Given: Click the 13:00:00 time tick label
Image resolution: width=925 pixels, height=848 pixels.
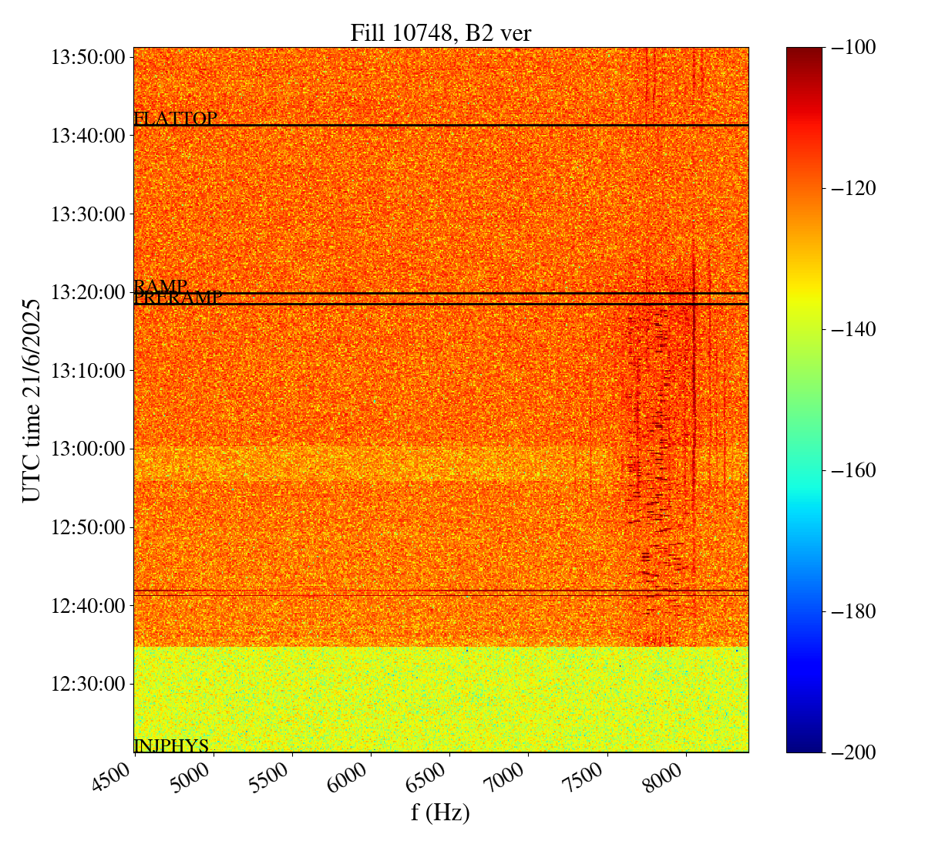Looking at the screenshot, I should (x=88, y=449).
